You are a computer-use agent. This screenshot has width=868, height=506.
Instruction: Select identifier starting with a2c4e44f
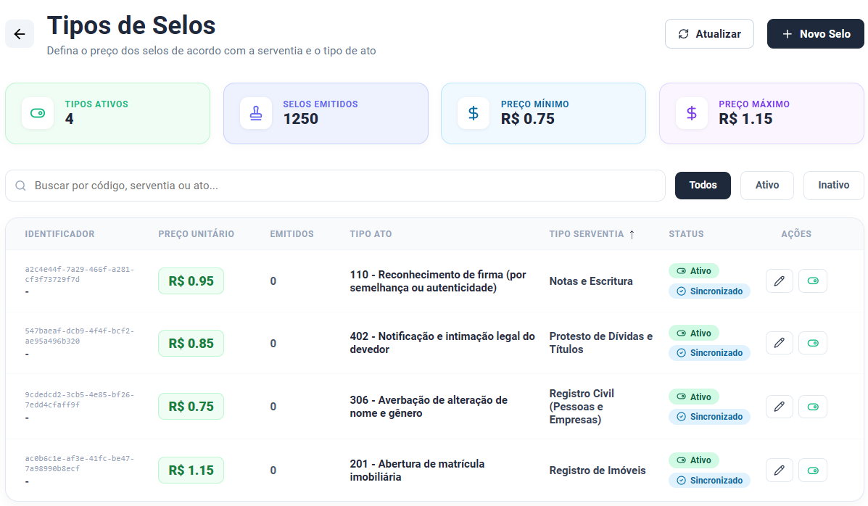pyautogui.click(x=80, y=275)
